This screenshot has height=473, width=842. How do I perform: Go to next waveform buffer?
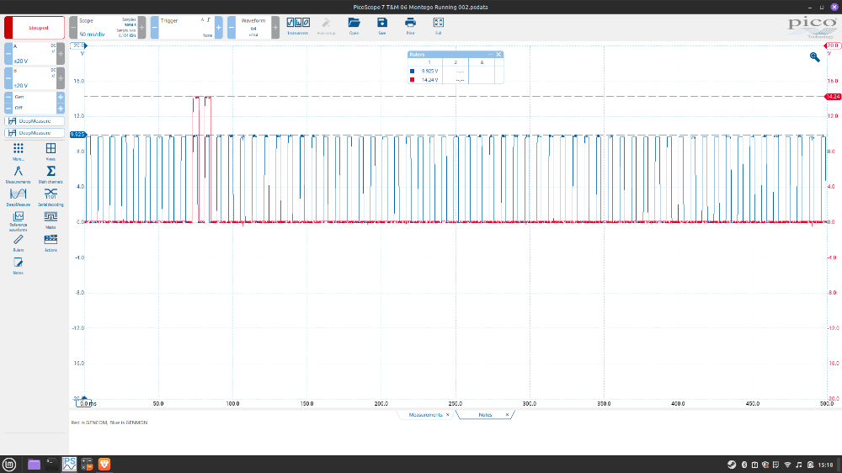click(x=275, y=28)
